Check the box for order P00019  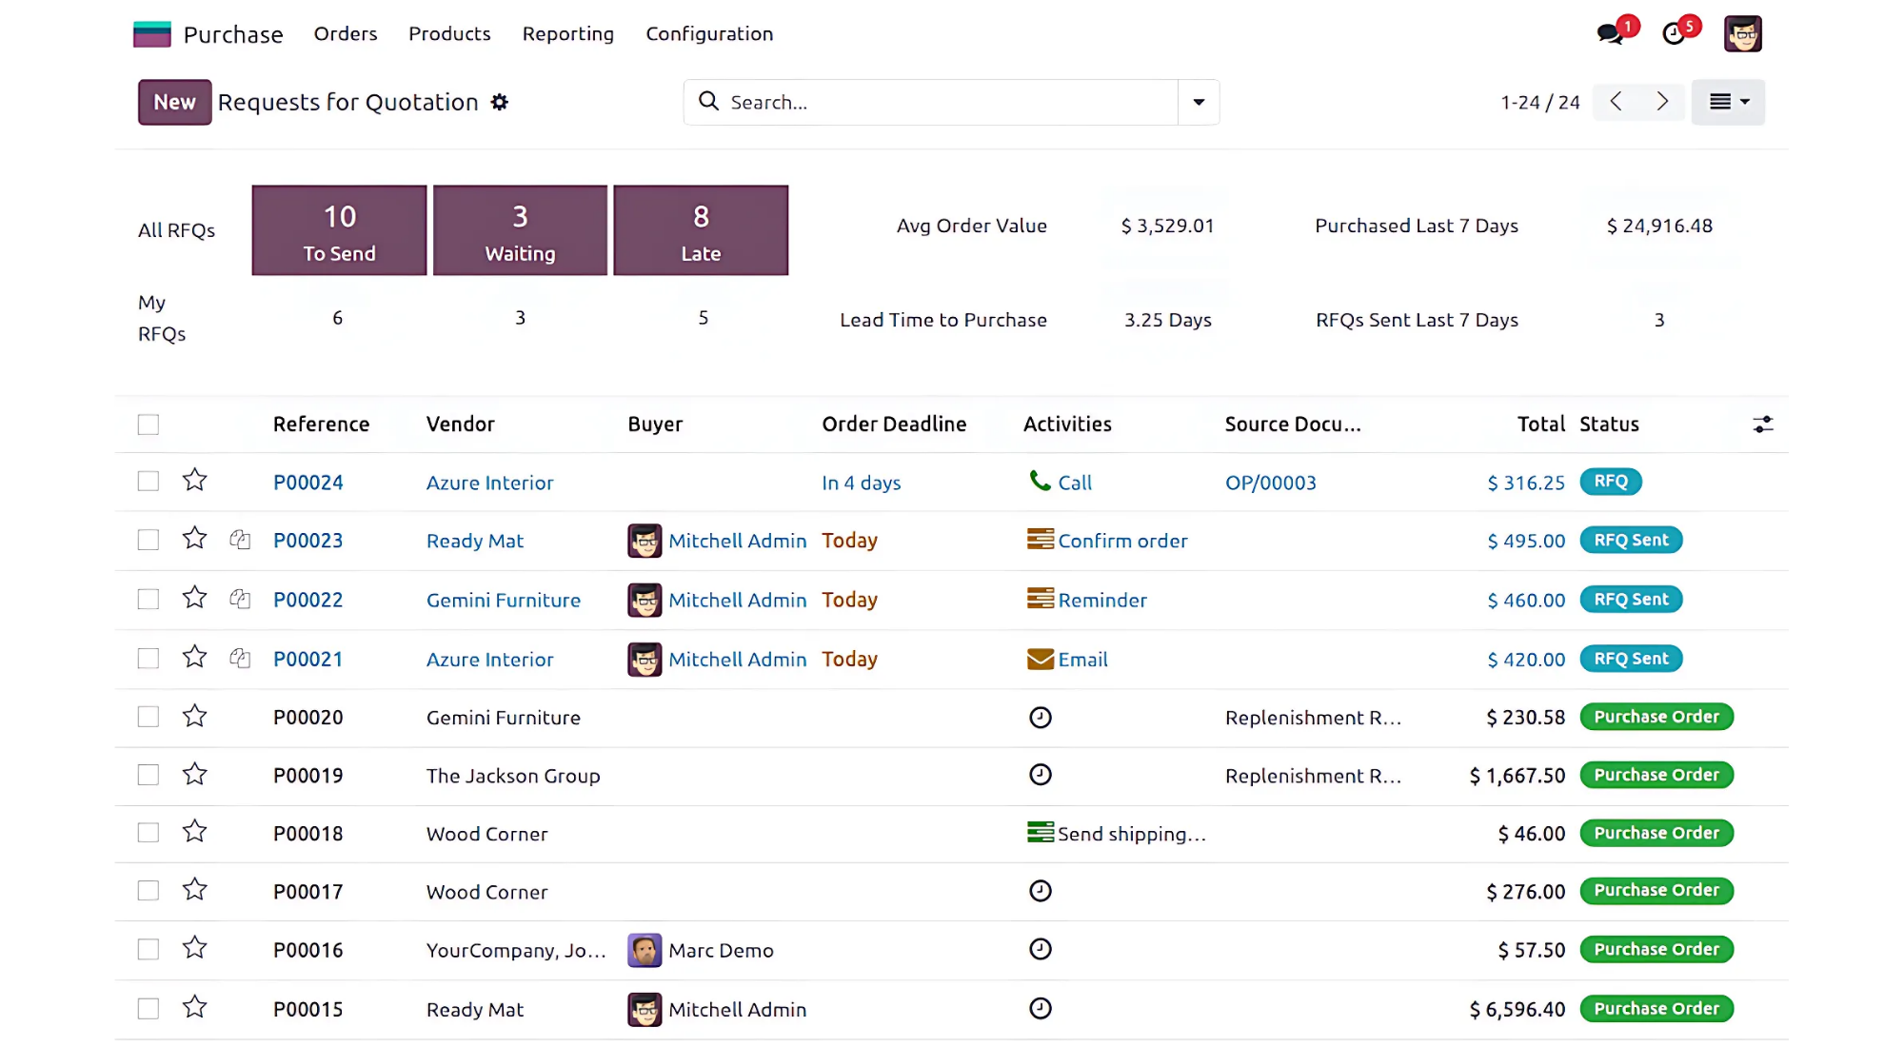click(149, 775)
